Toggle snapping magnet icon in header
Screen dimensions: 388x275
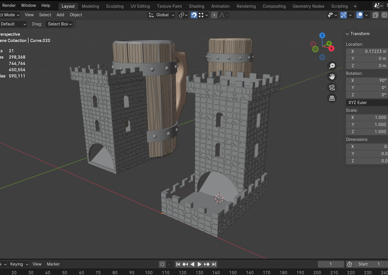(x=195, y=15)
